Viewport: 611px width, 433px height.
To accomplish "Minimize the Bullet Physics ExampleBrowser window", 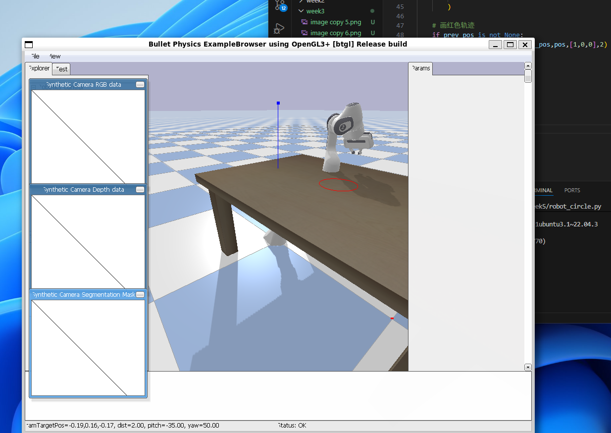I will [495, 45].
